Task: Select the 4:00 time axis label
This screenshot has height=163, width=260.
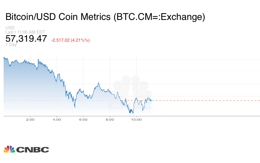Action: click(57, 120)
